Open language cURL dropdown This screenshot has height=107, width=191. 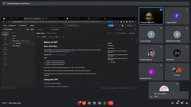click(x=57, y=37)
